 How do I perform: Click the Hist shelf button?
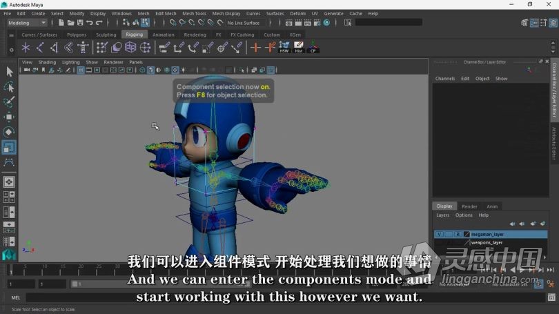coord(299,48)
